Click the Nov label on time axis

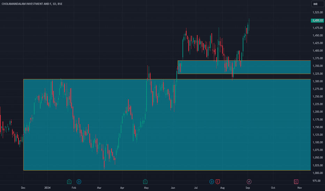coord(300,188)
